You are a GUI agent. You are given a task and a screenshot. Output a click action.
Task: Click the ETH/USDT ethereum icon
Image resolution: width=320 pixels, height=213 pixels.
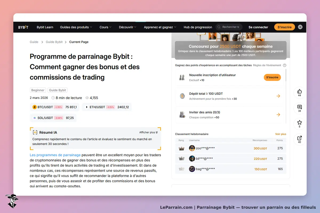(86, 107)
